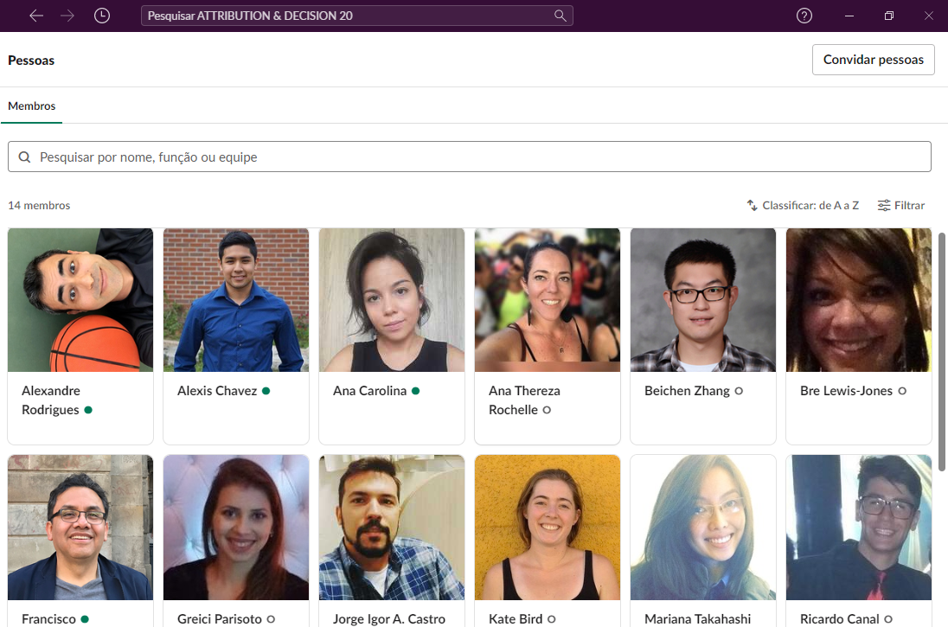
Task: Click the magnifier in the top search bar
Action: pyautogui.click(x=560, y=16)
